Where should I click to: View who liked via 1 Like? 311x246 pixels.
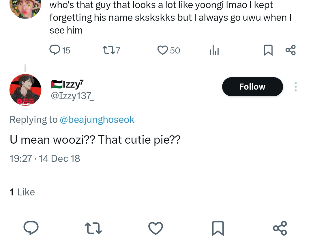tap(22, 192)
